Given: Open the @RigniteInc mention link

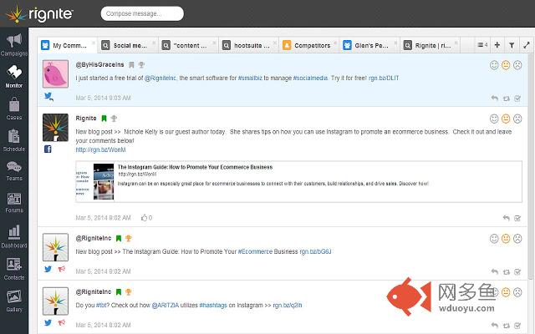Looking at the screenshot, I should tap(160, 78).
